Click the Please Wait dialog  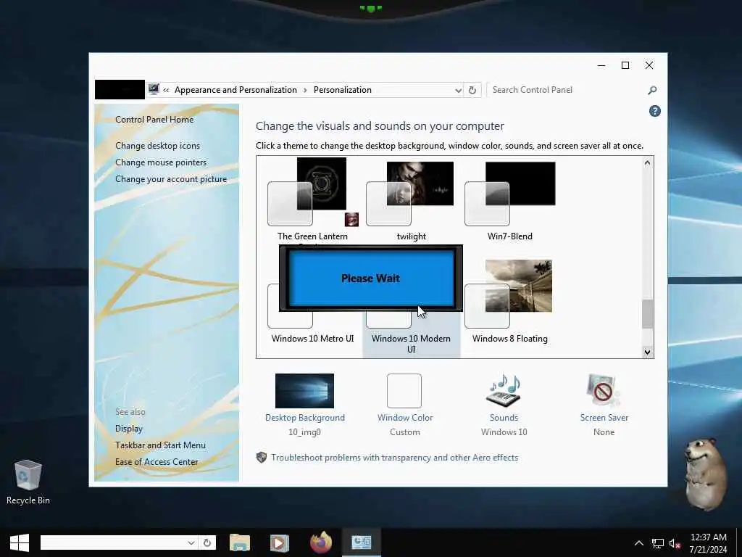[371, 278]
